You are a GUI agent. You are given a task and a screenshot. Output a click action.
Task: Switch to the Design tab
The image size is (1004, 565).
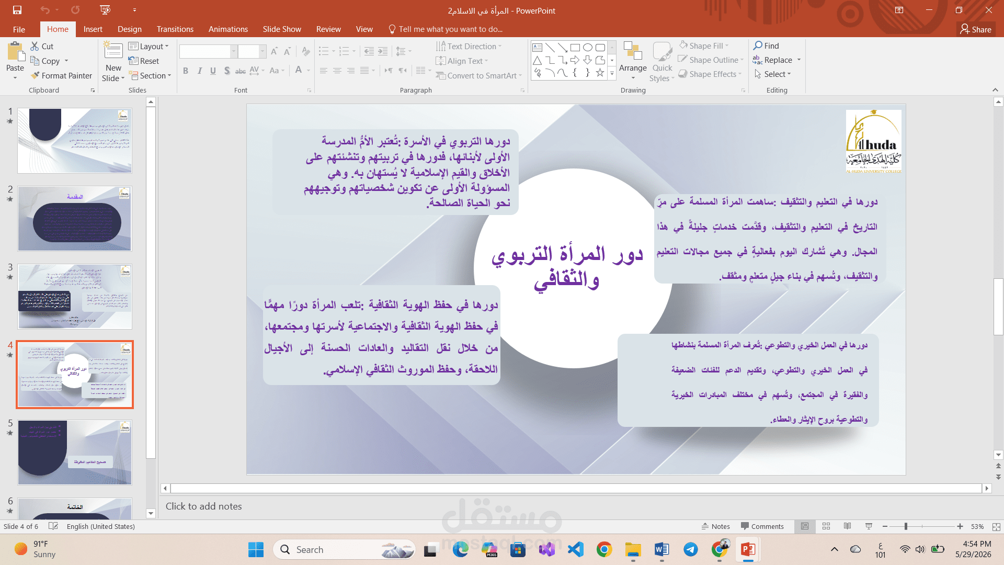click(x=130, y=29)
